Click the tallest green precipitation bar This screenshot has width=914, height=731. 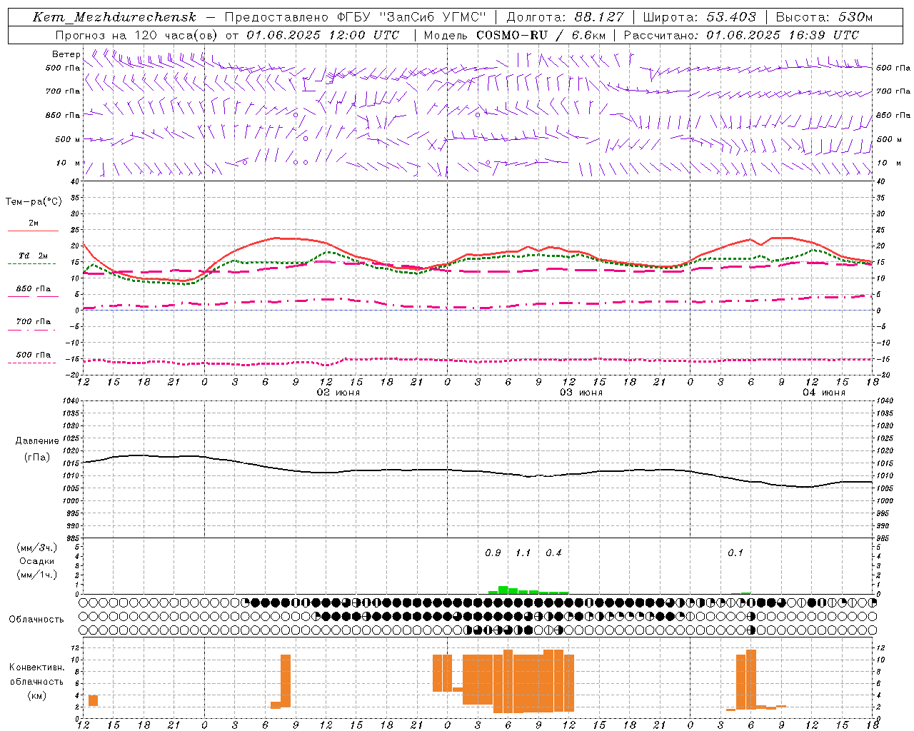click(x=503, y=590)
